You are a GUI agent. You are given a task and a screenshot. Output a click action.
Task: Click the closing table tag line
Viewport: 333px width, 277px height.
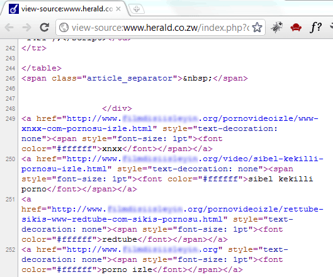[x=42, y=68]
